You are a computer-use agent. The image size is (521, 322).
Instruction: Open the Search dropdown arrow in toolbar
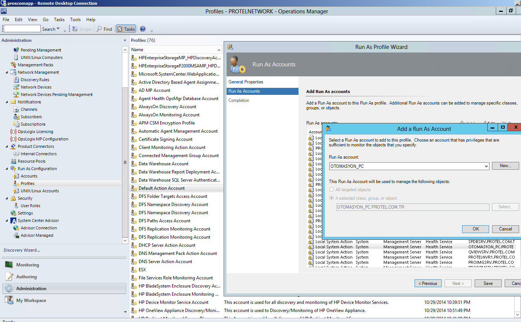(58, 29)
